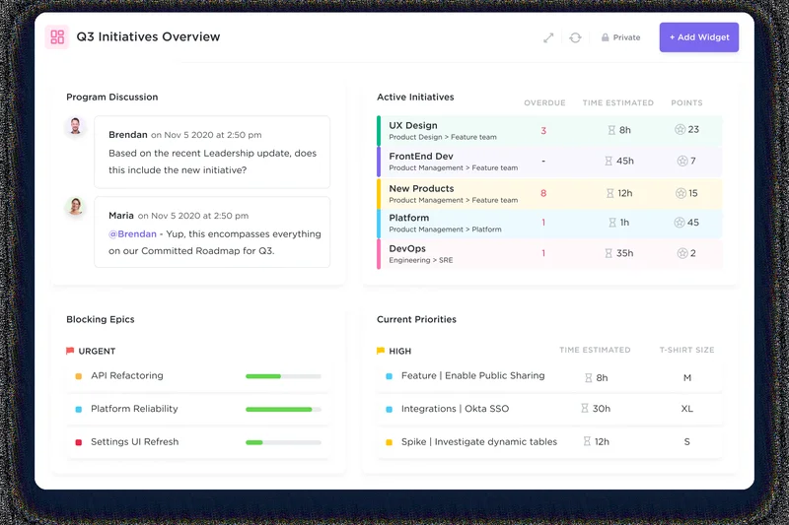This screenshot has width=789, height=525.
Task: Click the refresh icon in header
Action: click(575, 37)
